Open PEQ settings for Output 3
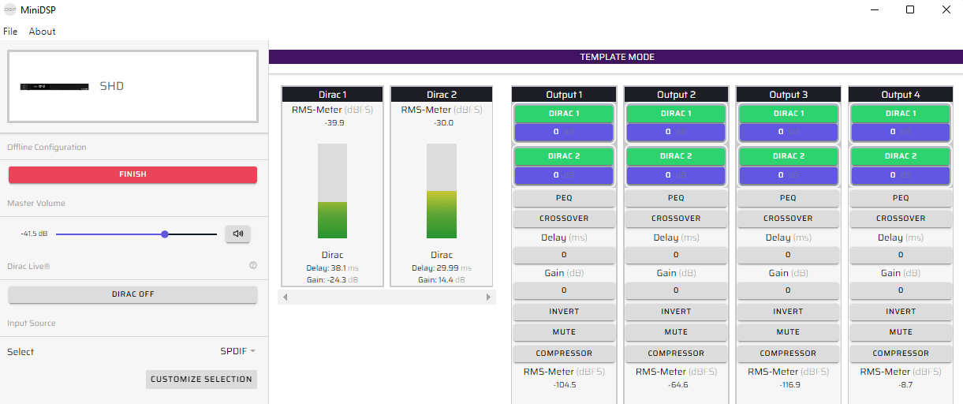 tap(788, 198)
